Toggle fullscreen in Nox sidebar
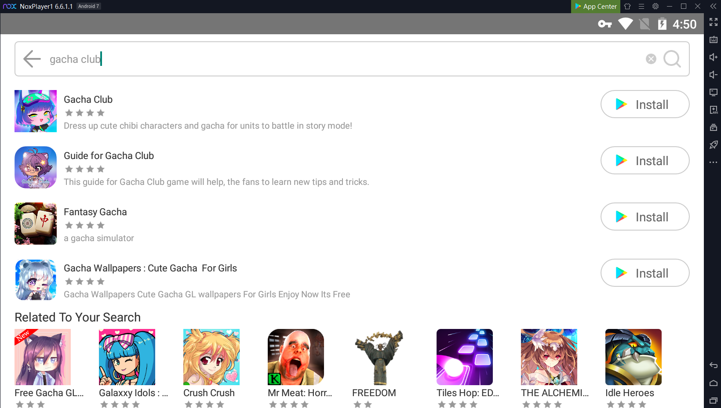 pyautogui.click(x=713, y=22)
